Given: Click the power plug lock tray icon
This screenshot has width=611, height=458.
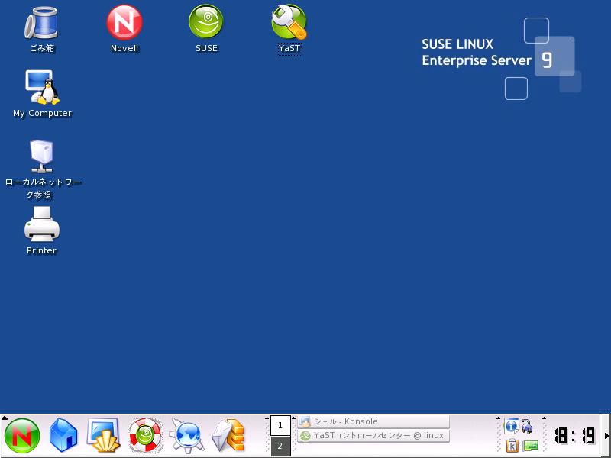Looking at the screenshot, I should [527, 426].
